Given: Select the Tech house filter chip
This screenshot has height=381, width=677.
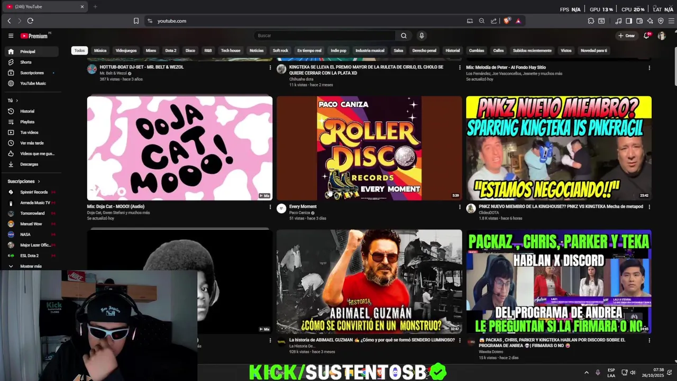Looking at the screenshot, I should click(231, 51).
